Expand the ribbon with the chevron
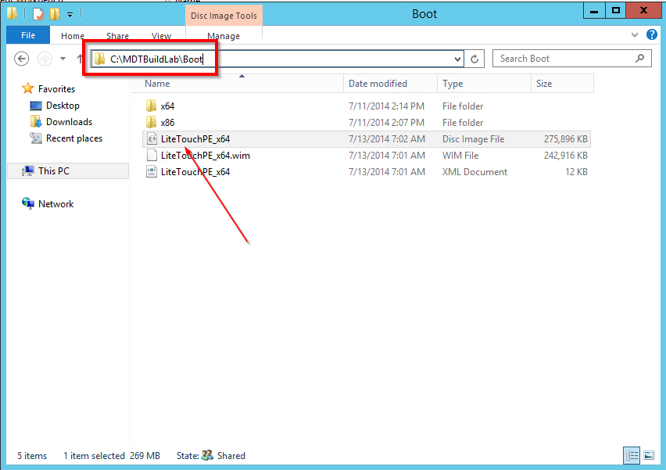 coord(635,35)
